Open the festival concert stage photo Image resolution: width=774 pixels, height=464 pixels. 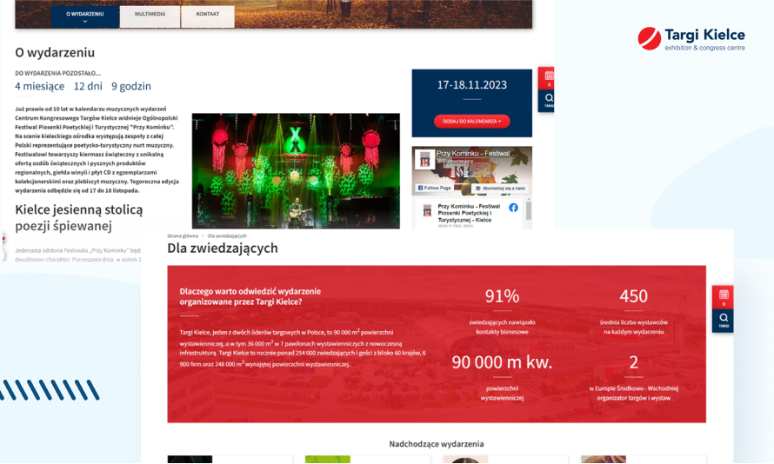click(296, 170)
